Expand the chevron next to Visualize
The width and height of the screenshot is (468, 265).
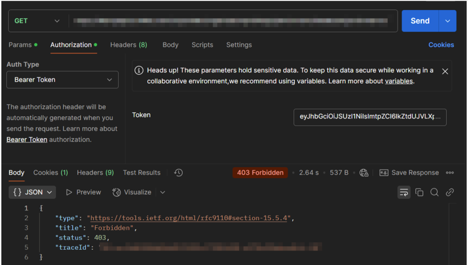163,192
